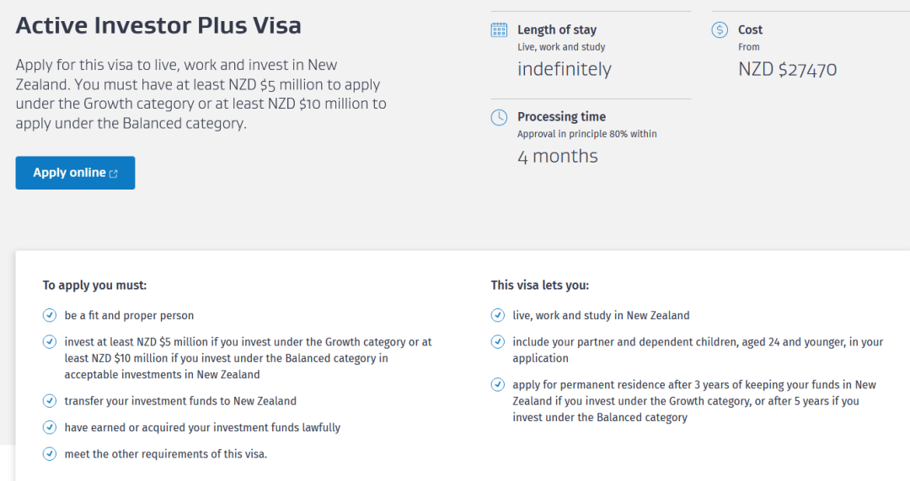This screenshot has width=910, height=481.
Task: Click the clock icon beside Processing time
Action: 499,118
